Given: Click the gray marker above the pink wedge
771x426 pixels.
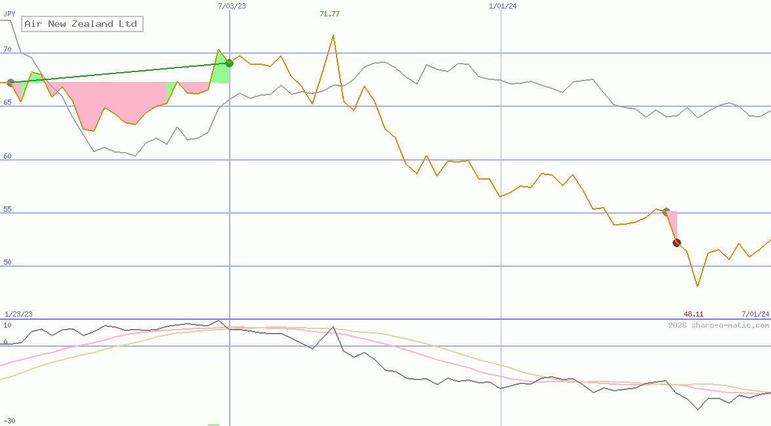Looking at the screenshot, I should [665, 212].
